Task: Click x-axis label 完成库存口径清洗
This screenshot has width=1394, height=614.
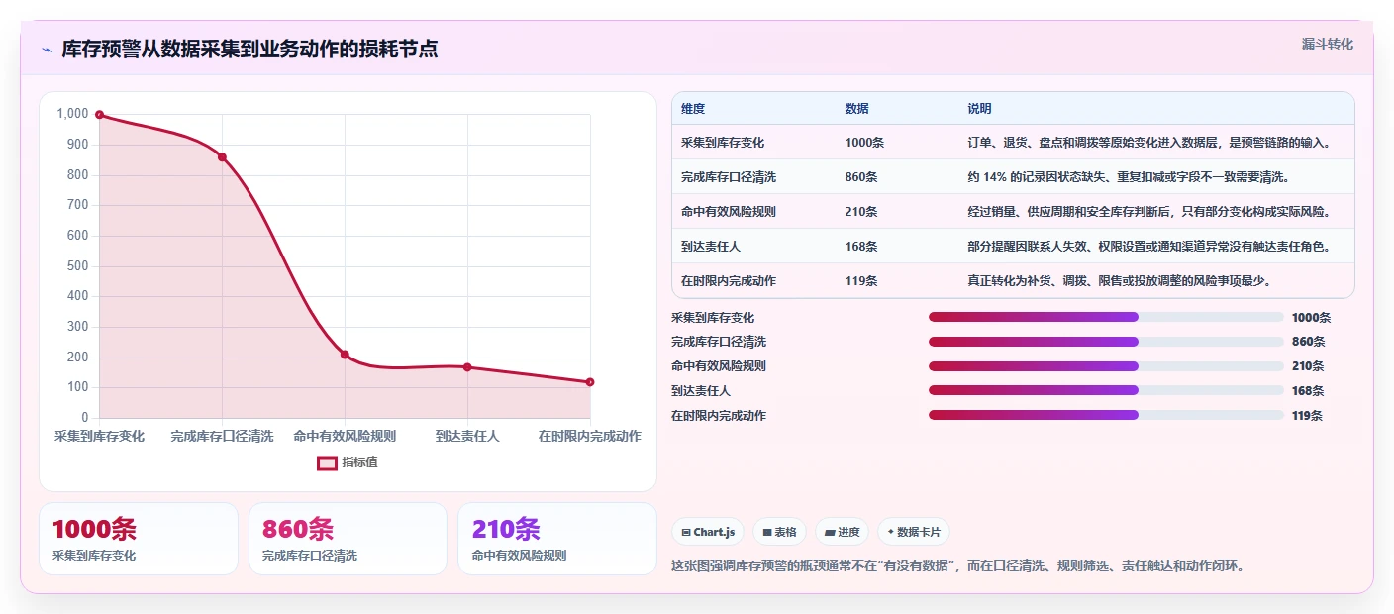Action: [x=222, y=436]
